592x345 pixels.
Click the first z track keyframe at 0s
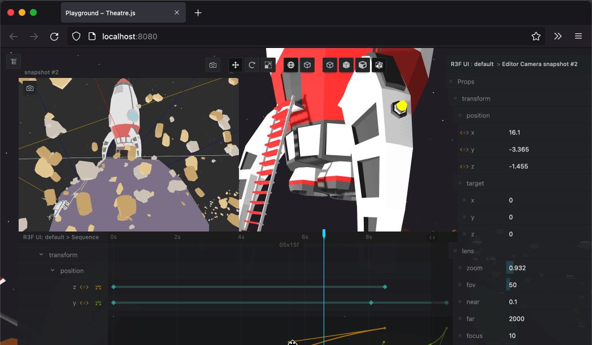coord(114,287)
